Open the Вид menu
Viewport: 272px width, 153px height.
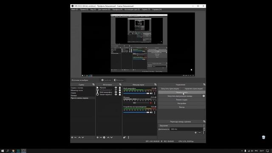point(93,9)
